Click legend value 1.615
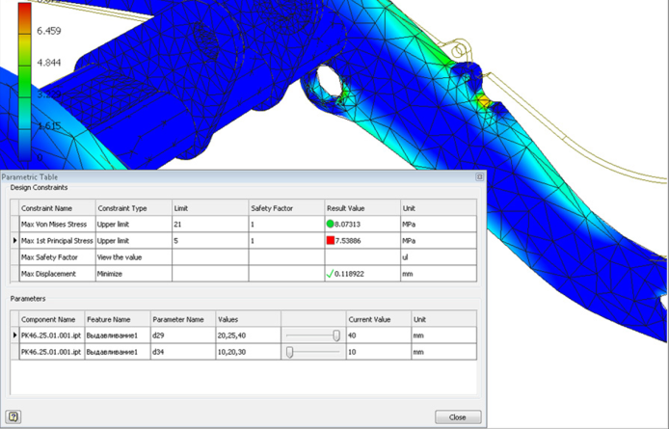 (x=49, y=126)
